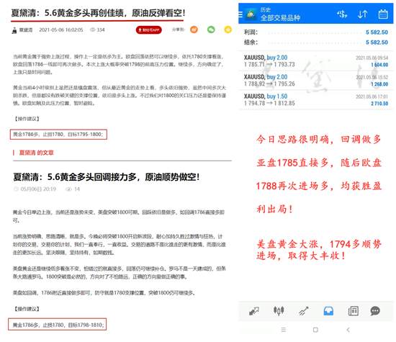This screenshot has width=396, height=342.
Task: Select timestamp 2021.05.06 17:01
Action: pos(372,96)
